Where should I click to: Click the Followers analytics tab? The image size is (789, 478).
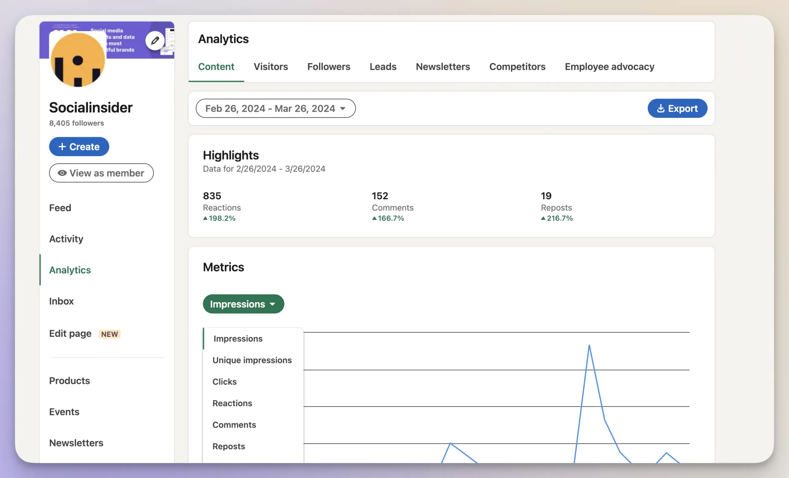pyautogui.click(x=329, y=67)
